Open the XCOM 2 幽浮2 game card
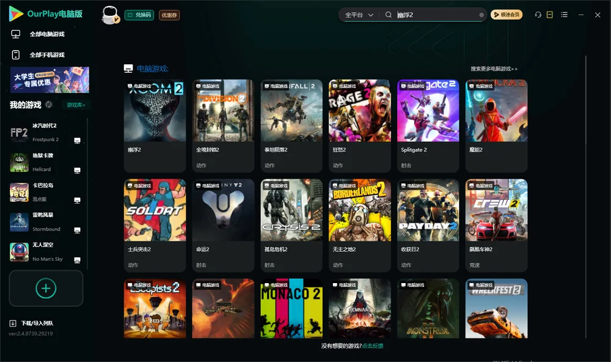 (x=155, y=125)
